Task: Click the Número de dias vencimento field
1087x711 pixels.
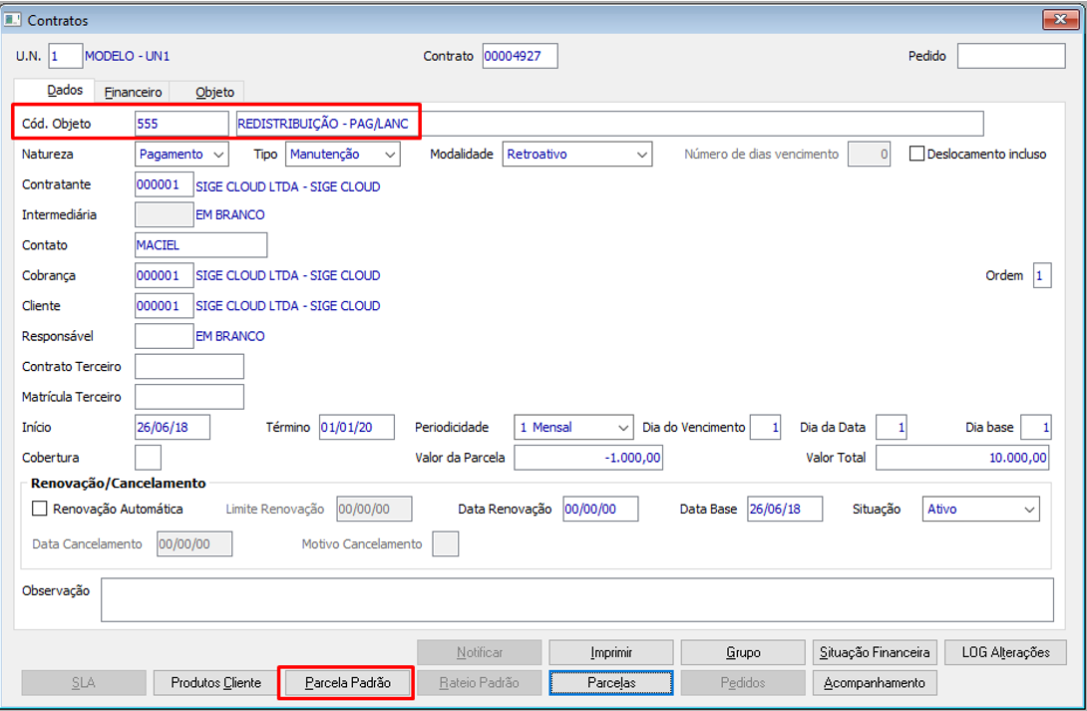Action: click(869, 154)
